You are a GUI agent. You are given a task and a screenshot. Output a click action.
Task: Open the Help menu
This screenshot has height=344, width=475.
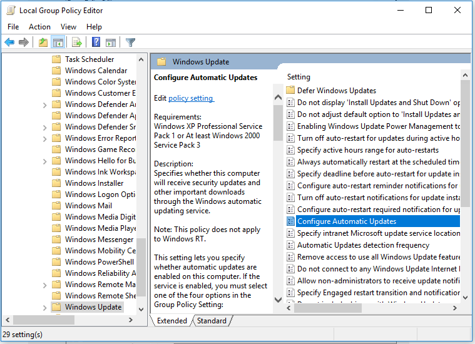tap(94, 27)
